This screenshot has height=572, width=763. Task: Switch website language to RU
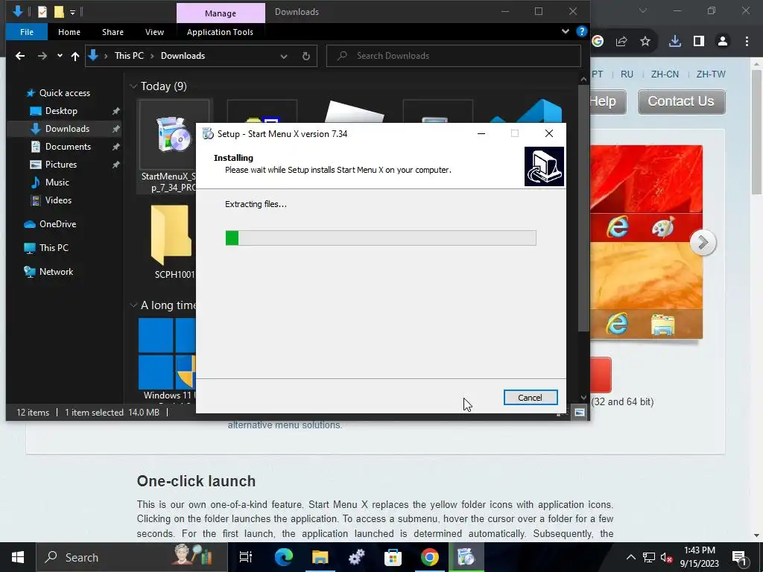pyautogui.click(x=627, y=74)
